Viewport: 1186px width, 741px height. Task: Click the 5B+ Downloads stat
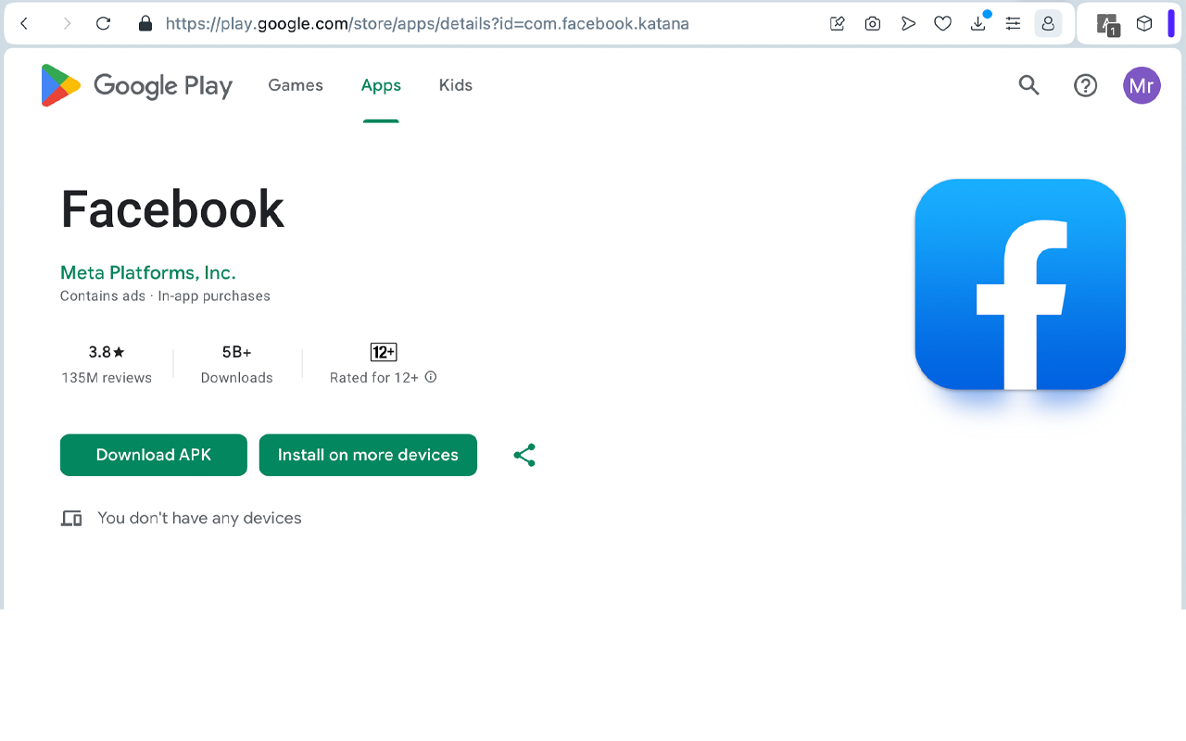(x=237, y=364)
